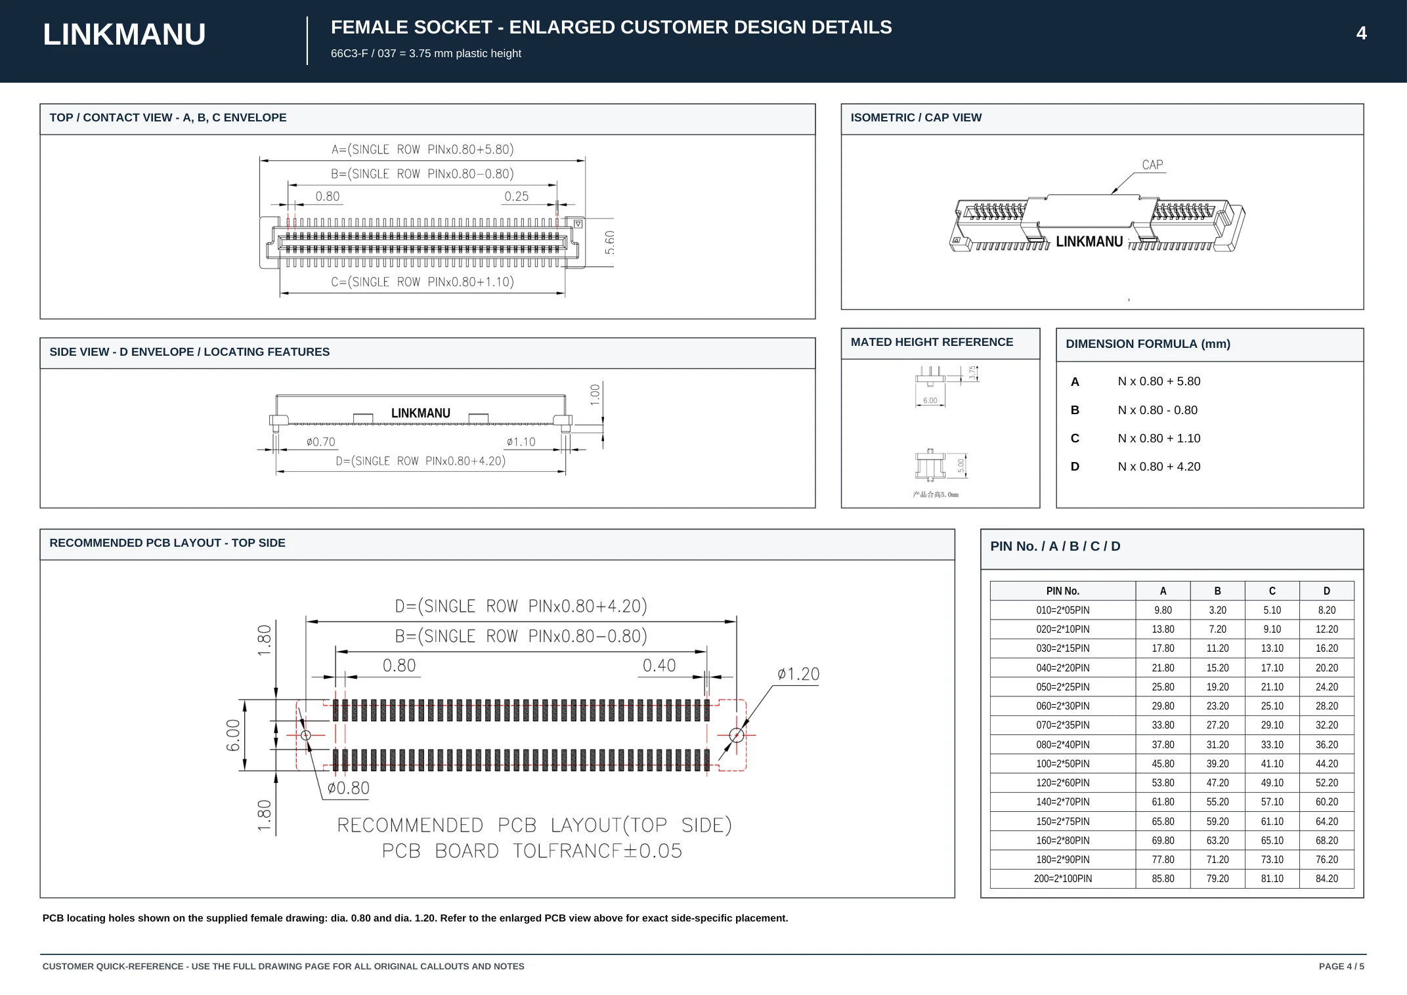Image resolution: width=1407 pixels, height=995 pixels.
Task: Click the TOP / CONTACT VIEW - A, B, C ENVELOPE heading
Action: (x=168, y=118)
